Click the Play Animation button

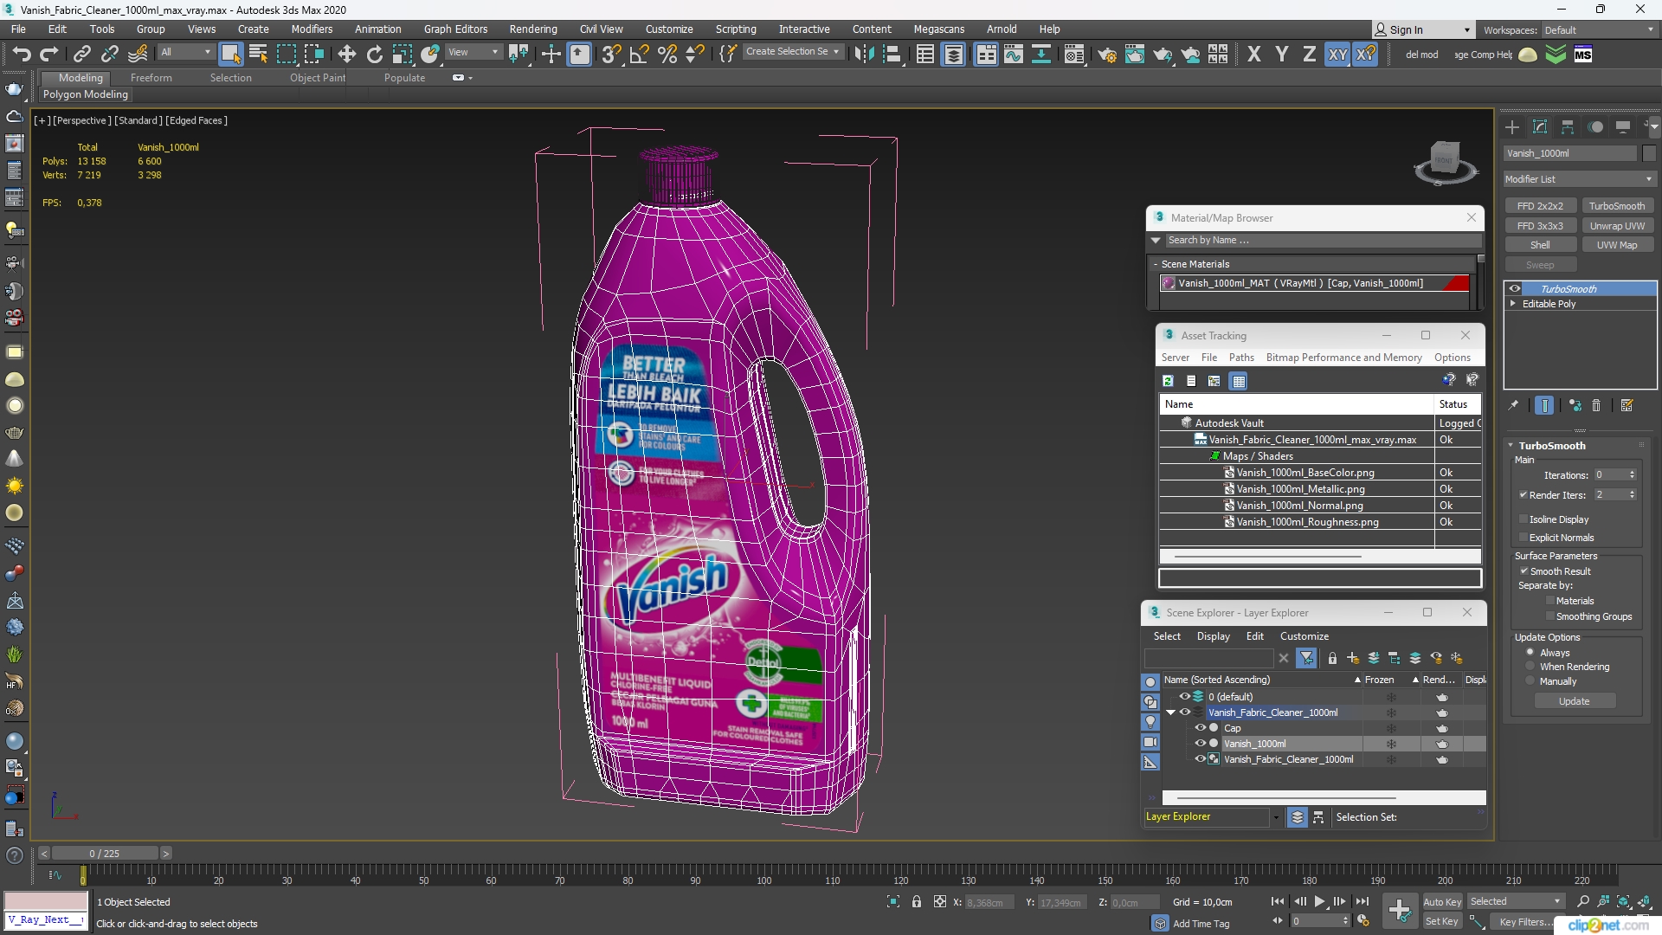pos(1319,902)
